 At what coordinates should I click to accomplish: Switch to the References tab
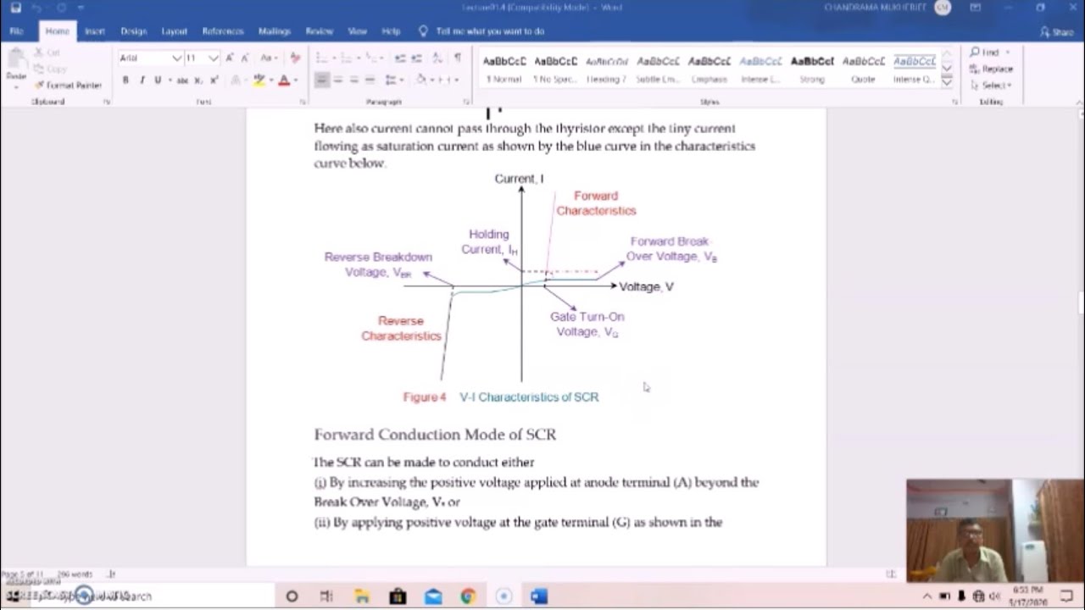point(223,31)
